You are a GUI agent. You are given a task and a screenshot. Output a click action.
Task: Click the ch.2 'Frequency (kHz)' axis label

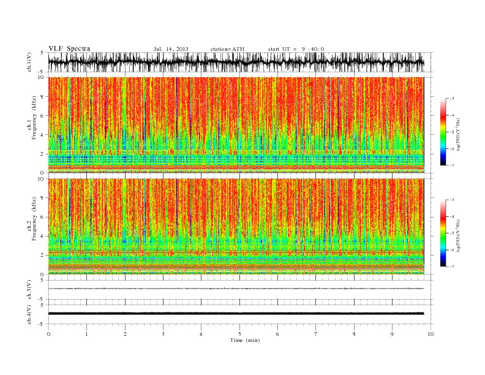34,218
